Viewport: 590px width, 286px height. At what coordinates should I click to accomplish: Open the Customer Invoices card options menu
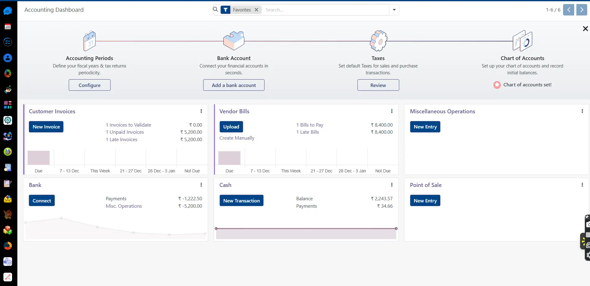click(201, 111)
